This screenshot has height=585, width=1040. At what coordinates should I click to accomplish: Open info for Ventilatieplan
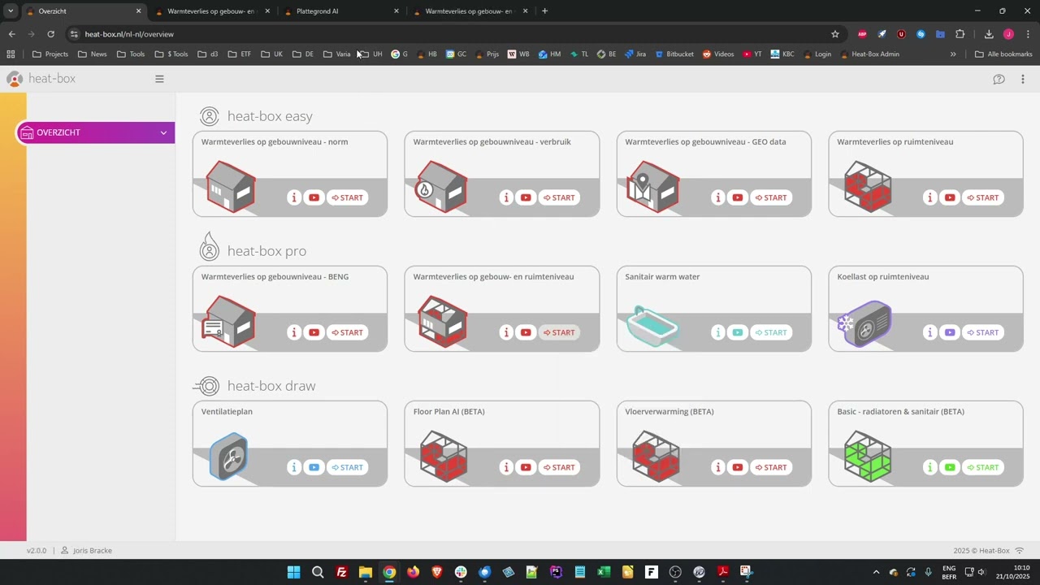tap(294, 467)
